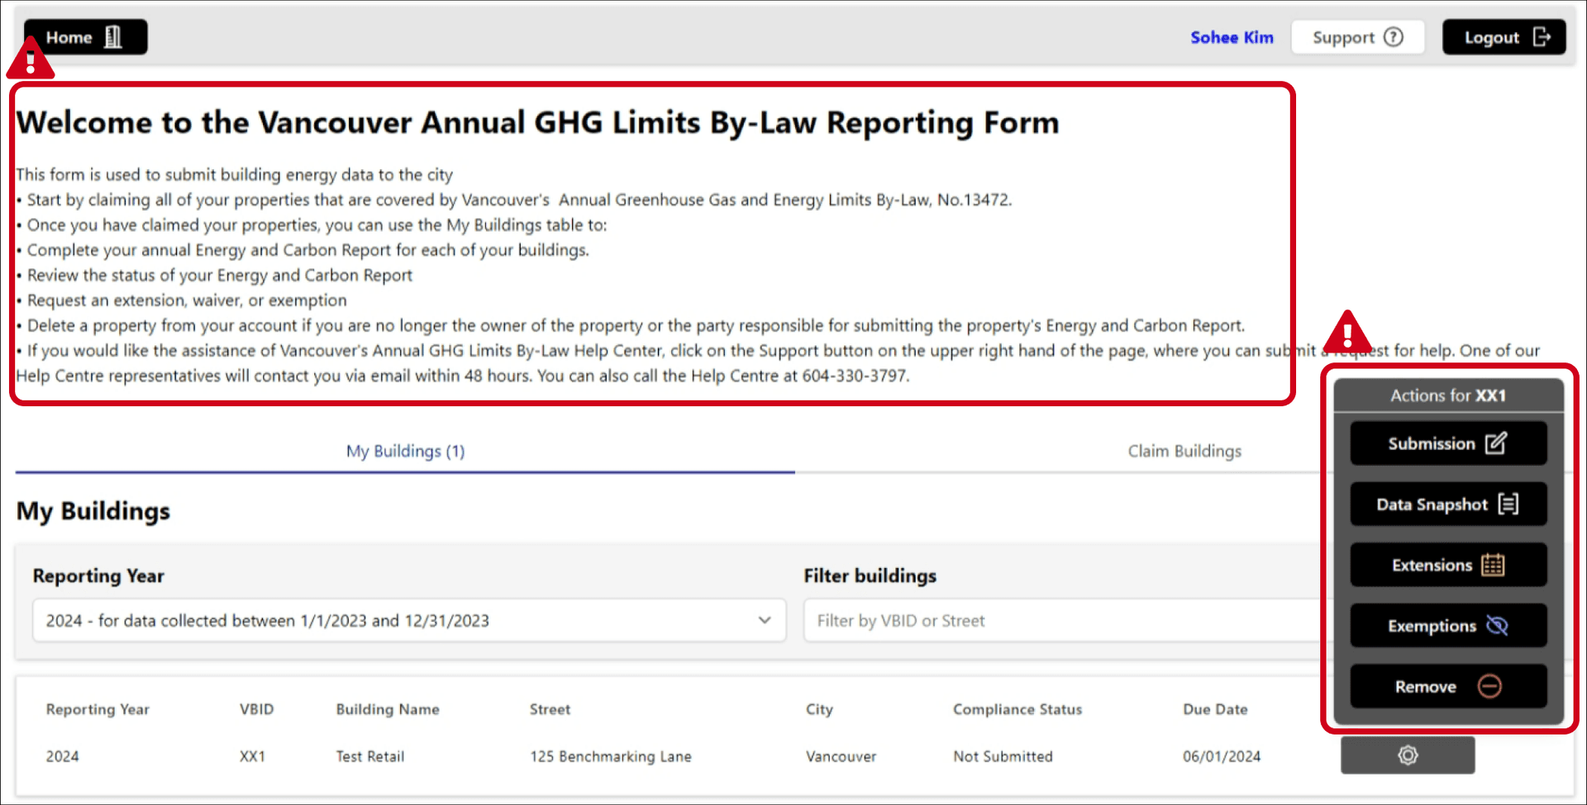1587x805 pixels.
Task: Select the 06/01/2024 due date cell
Action: click(x=1222, y=756)
